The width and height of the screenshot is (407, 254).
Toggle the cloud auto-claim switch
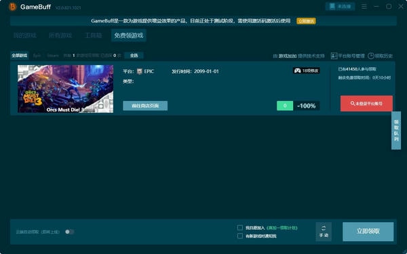(x=70, y=232)
